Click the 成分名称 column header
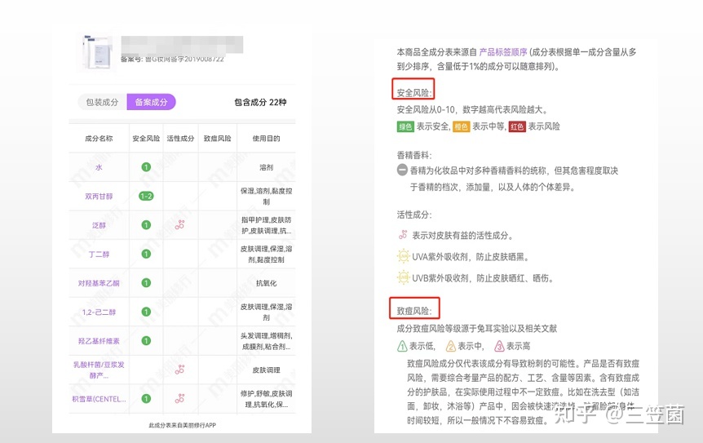This screenshot has width=703, height=443. [99, 138]
